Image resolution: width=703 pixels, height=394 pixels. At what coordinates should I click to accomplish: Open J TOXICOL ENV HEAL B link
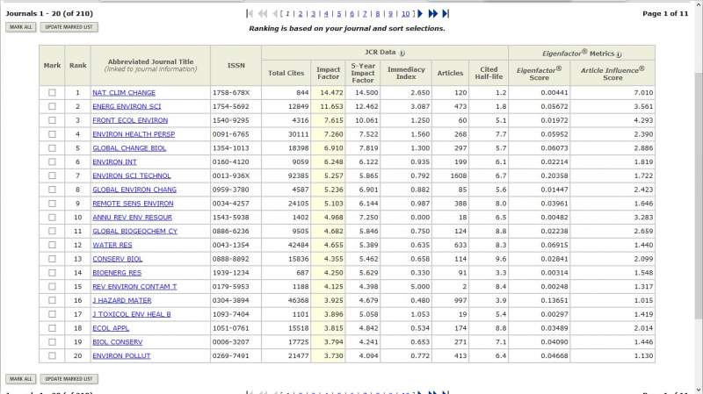(x=131, y=314)
